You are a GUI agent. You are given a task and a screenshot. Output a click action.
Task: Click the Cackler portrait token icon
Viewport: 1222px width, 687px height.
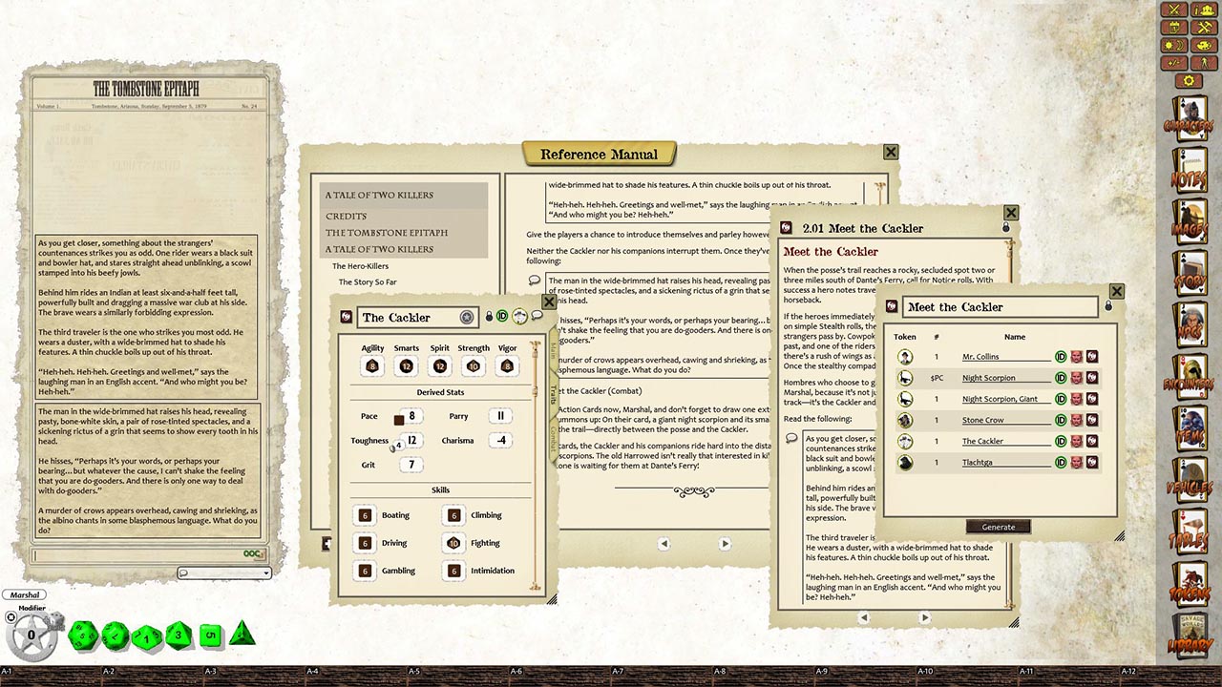click(518, 316)
